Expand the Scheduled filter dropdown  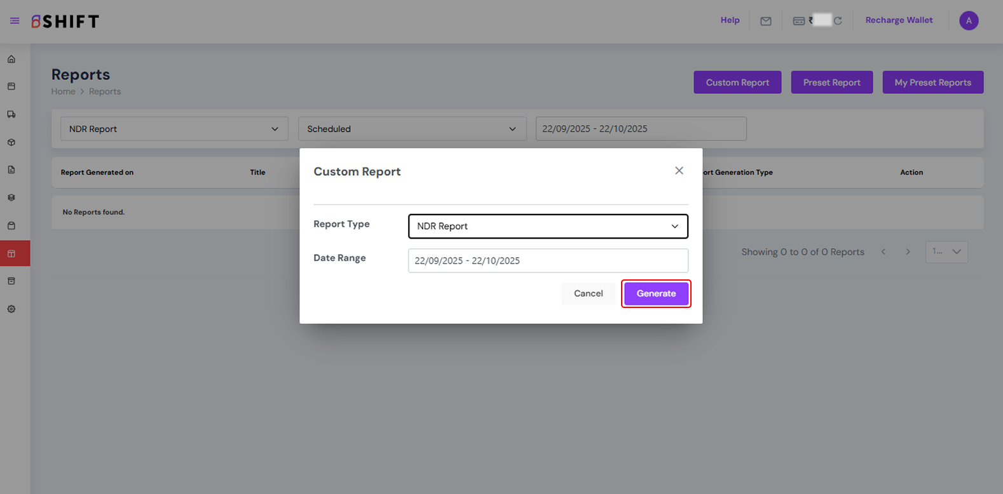412,129
